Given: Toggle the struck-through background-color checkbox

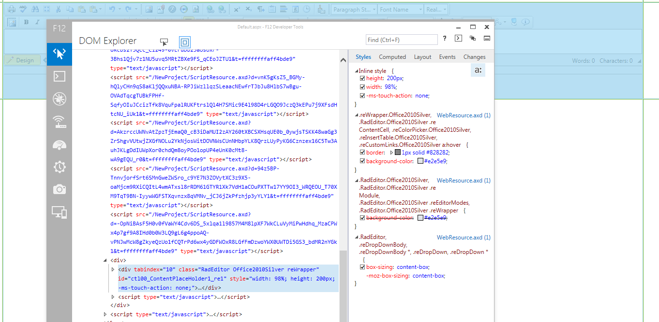Looking at the screenshot, I should point(362,218).
